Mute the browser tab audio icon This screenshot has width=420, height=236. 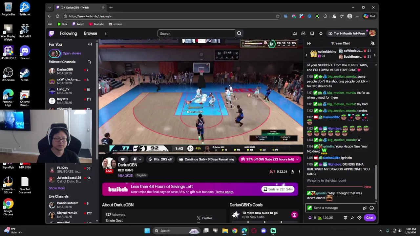pos(62,8)
